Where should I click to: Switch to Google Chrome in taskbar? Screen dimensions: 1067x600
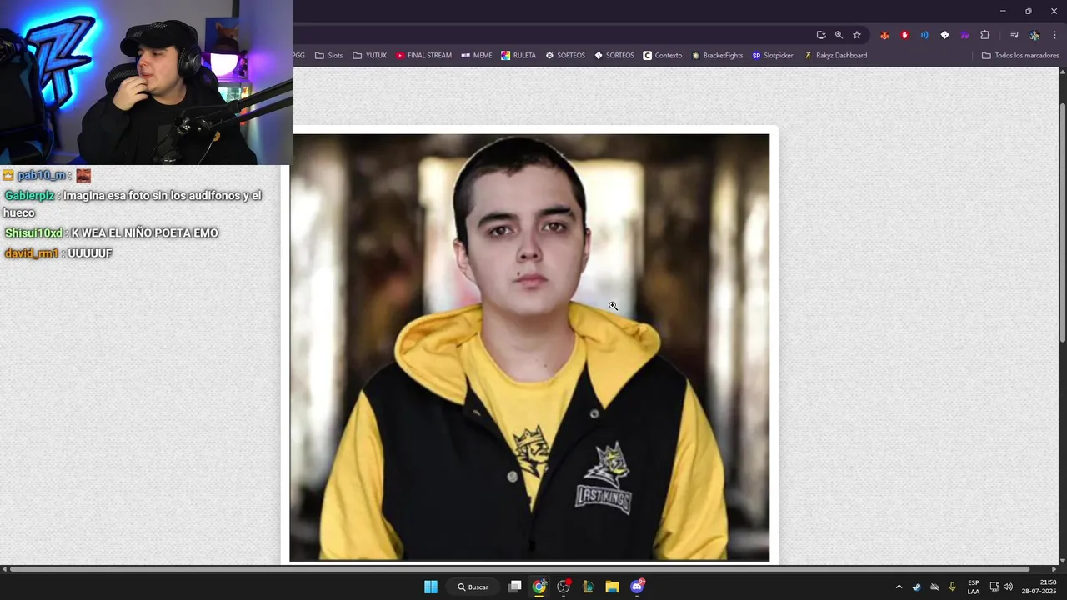539,587
